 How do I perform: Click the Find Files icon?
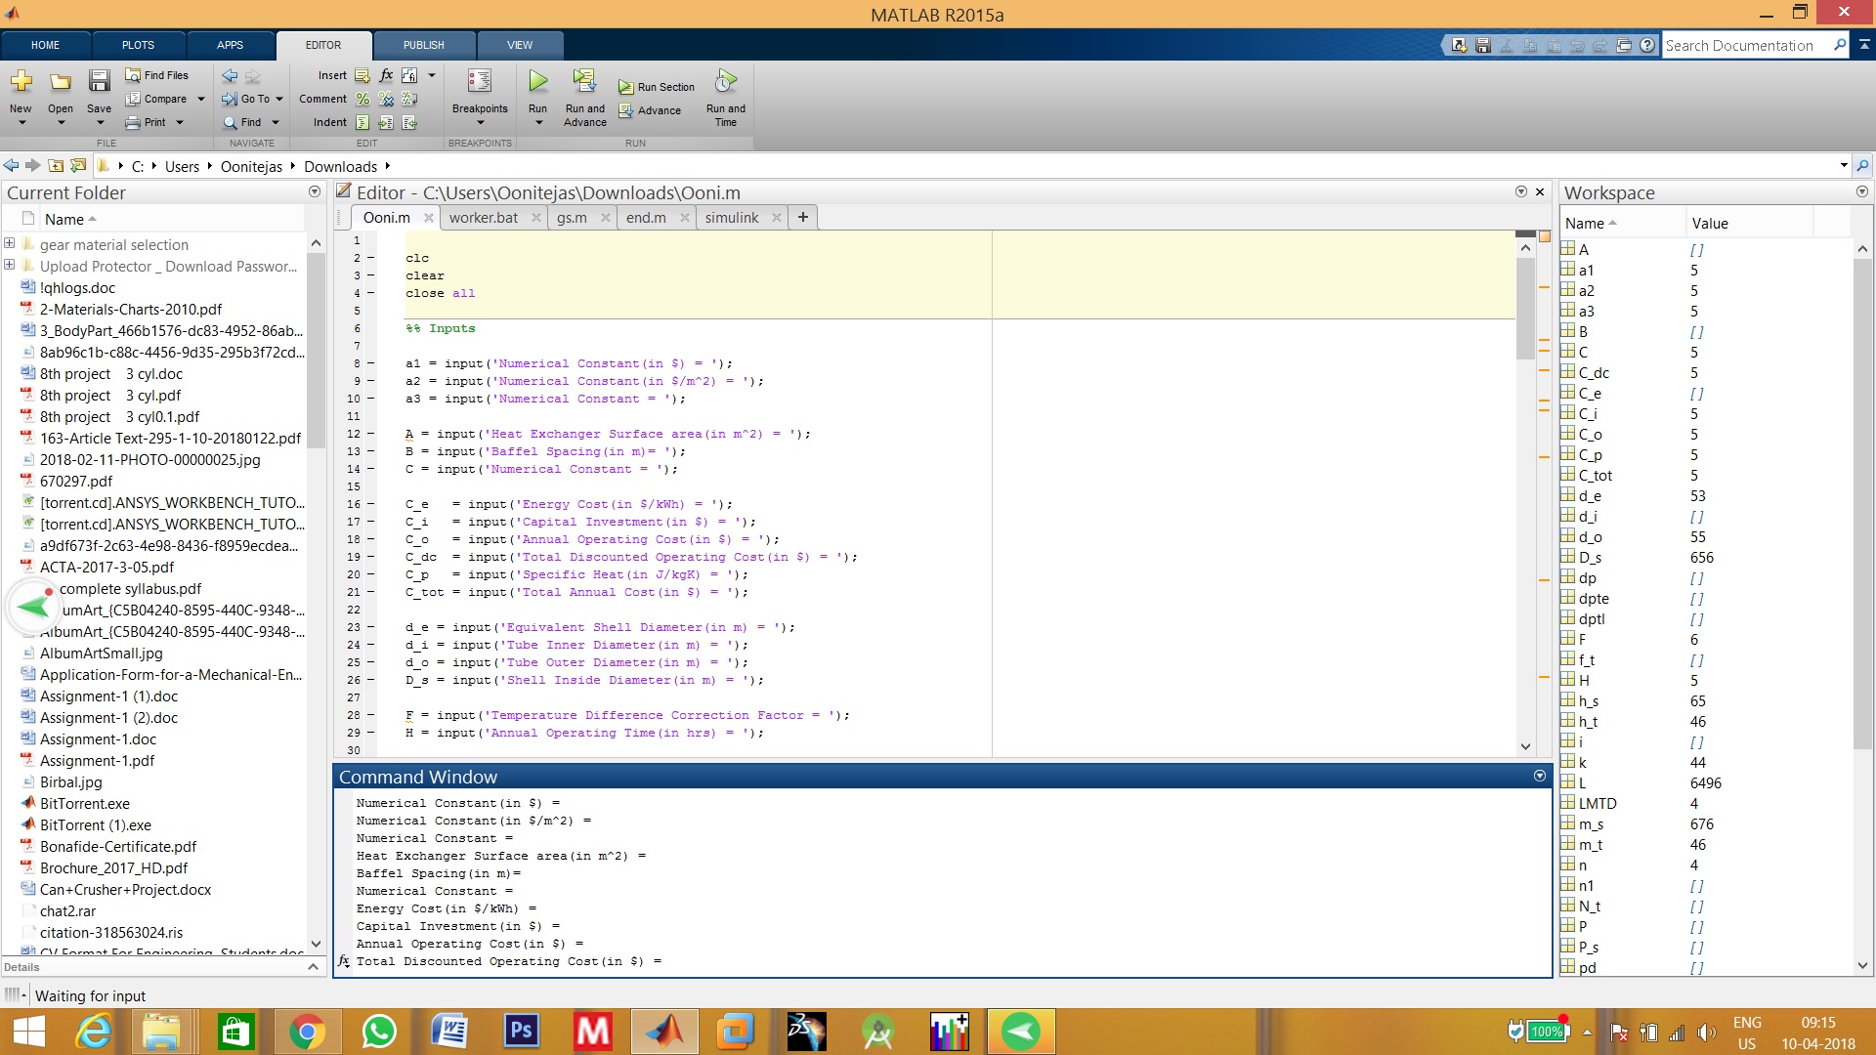click(156, 75)
